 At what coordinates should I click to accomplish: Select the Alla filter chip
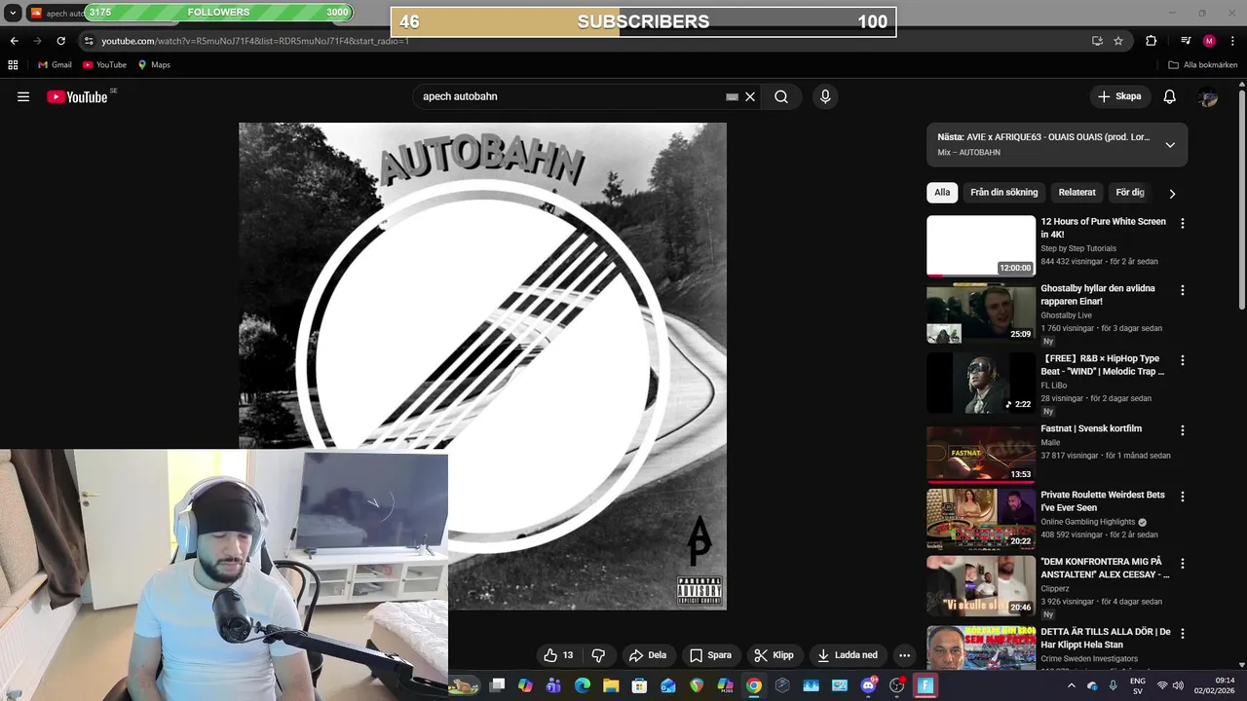[x=942, y=193]
